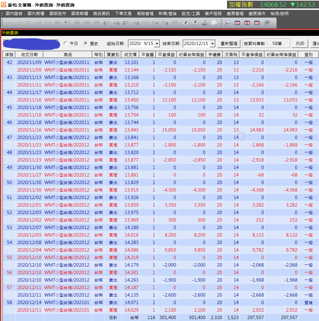This screenshot has height=321, width=319.
Task: Click the 沖銷查詢 panel tab title
Action: click(10, 33)
